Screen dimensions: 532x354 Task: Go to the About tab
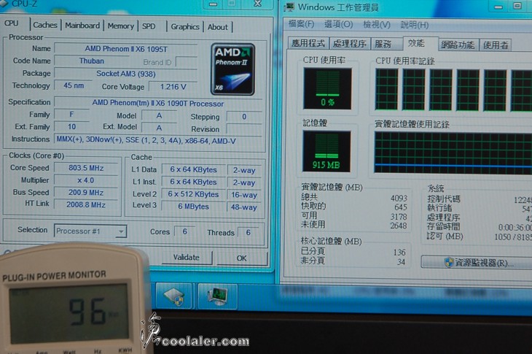217,27
